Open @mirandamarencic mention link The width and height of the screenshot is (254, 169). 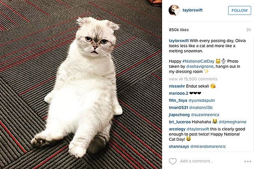click(x=208, y=146)
